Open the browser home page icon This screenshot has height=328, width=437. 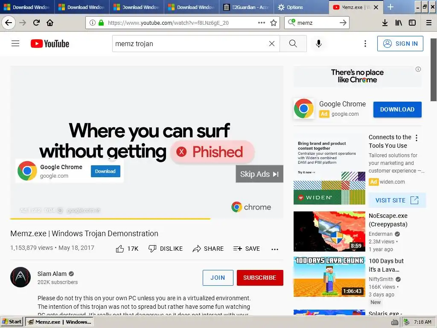50,23
